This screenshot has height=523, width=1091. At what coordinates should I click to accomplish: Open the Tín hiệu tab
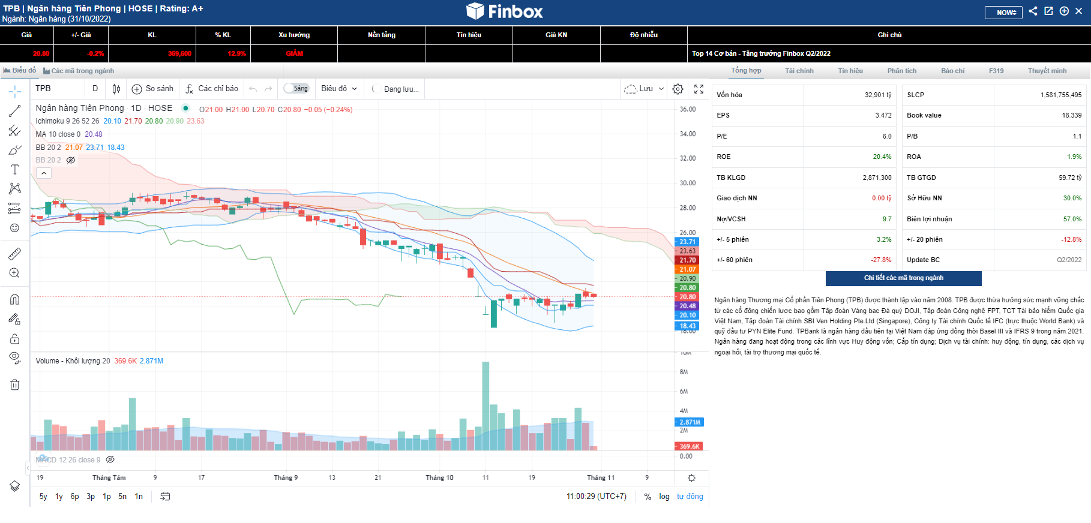pyautogui.click(x=850, y=71)
